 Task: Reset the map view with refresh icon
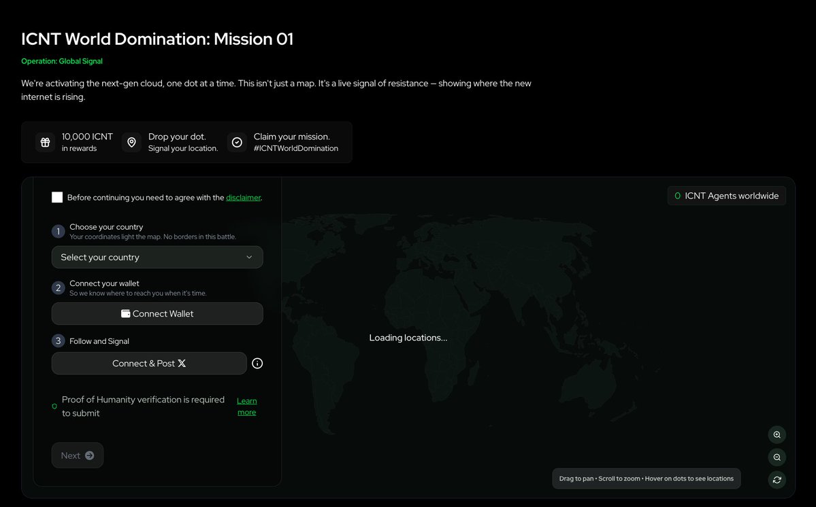click(x=777, y=480)
